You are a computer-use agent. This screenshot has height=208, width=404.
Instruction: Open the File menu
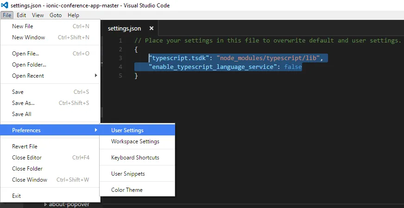pyautogui.click(x=7, y=15)
